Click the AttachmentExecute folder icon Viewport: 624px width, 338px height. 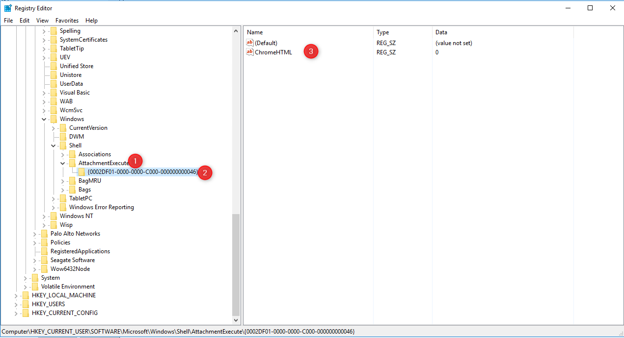point(73,163)
